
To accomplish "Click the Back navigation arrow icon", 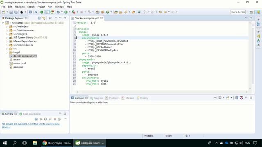I will (165, 12).
